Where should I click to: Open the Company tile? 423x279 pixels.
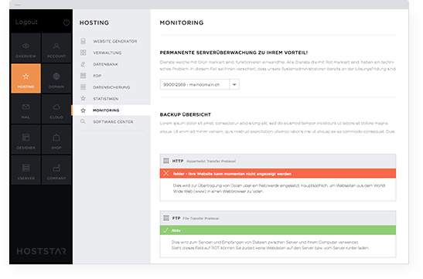[x=56, y=170]
